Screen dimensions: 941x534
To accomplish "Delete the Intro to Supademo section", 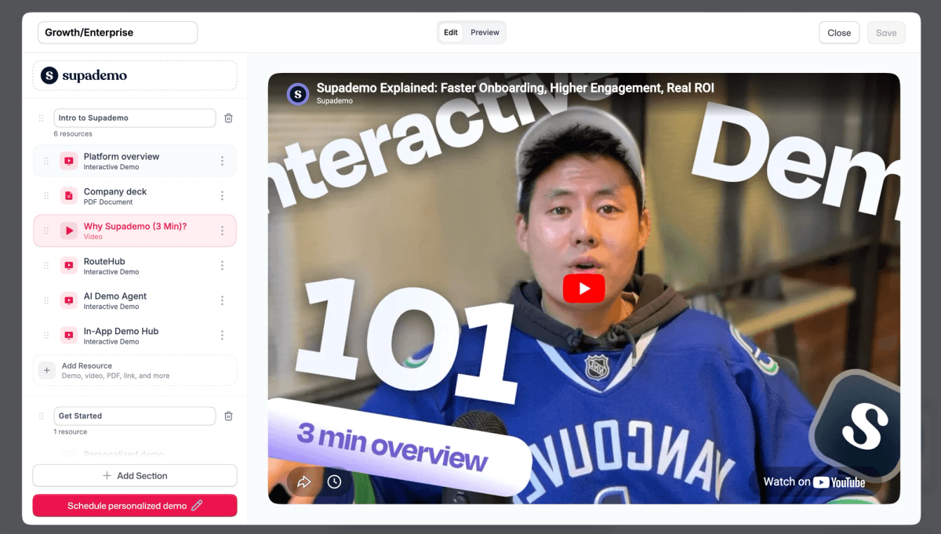I will 228,118.
